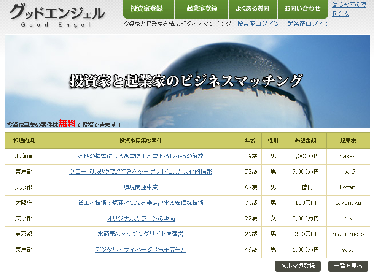Image resolution: width=374 pixels, height=277 pixels.
Task: Open デジタル・サイネージ（電子広告） project link
Action: coord(141,249)
